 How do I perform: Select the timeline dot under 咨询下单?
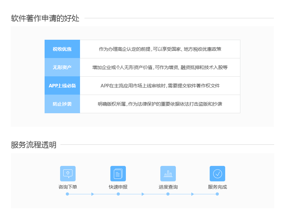67,194
